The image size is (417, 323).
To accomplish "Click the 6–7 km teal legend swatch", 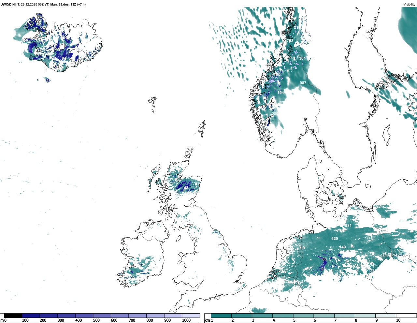I will click(x=324, y=316).
